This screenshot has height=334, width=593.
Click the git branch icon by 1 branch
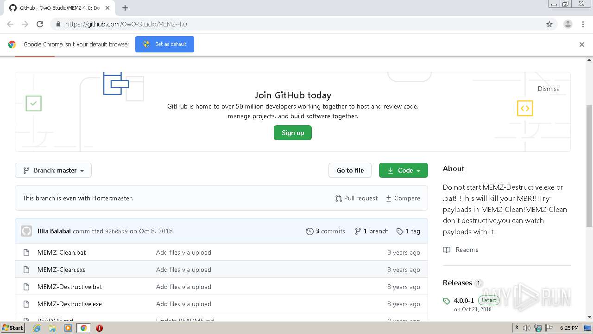(358, 231)
